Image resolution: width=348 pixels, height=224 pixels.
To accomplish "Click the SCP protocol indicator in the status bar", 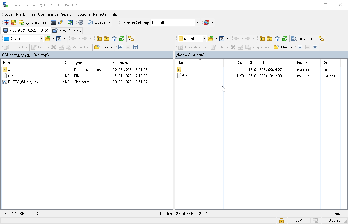I will coord(299,220).
